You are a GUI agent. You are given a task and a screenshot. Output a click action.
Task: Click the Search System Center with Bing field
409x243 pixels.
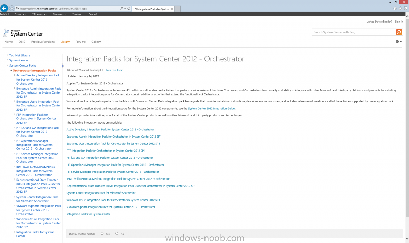tap(353, 32)
